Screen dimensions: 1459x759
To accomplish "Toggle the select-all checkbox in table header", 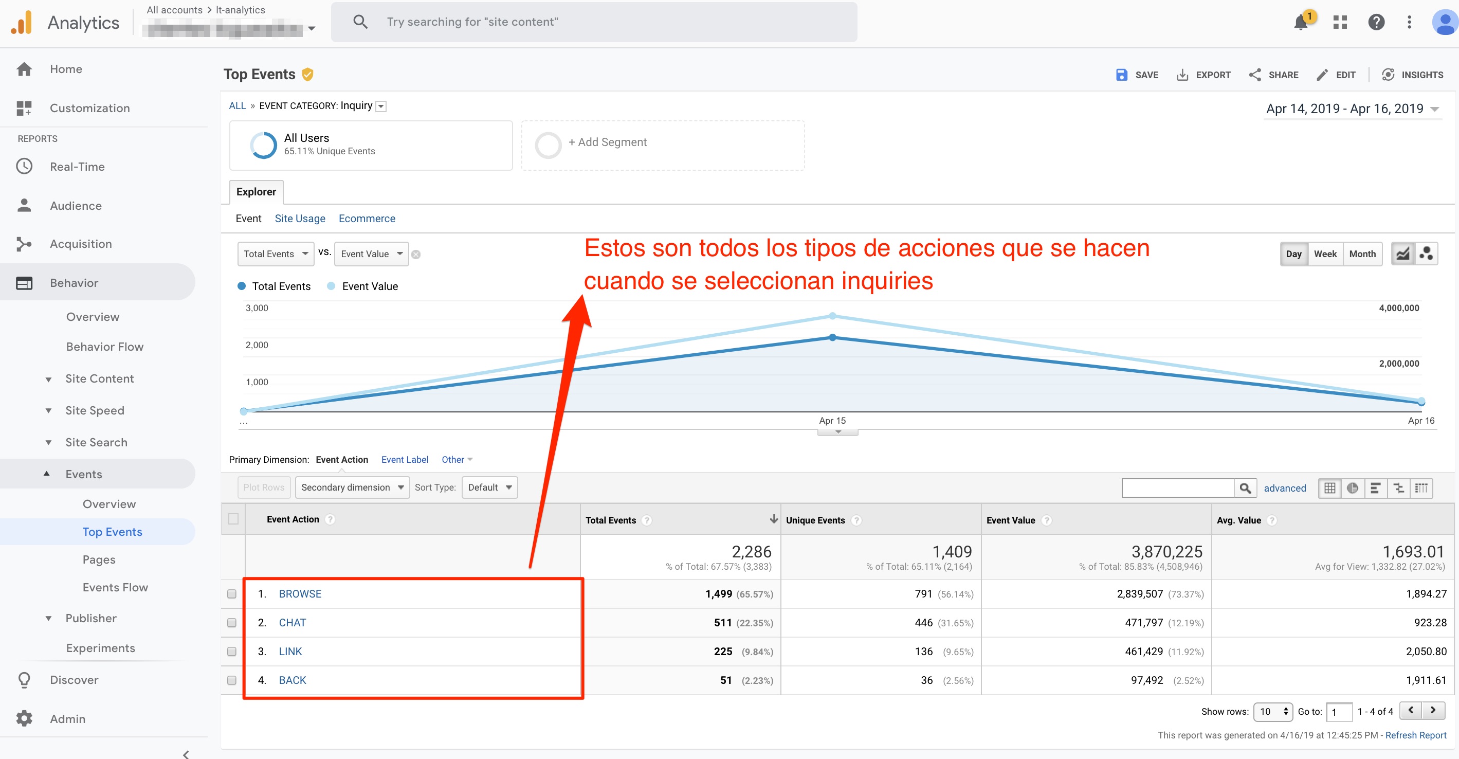I will (x=233, y=519).
